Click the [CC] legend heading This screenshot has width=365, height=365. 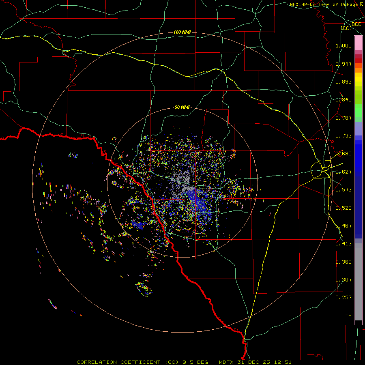pyautogui.click(x=346, y=28)
